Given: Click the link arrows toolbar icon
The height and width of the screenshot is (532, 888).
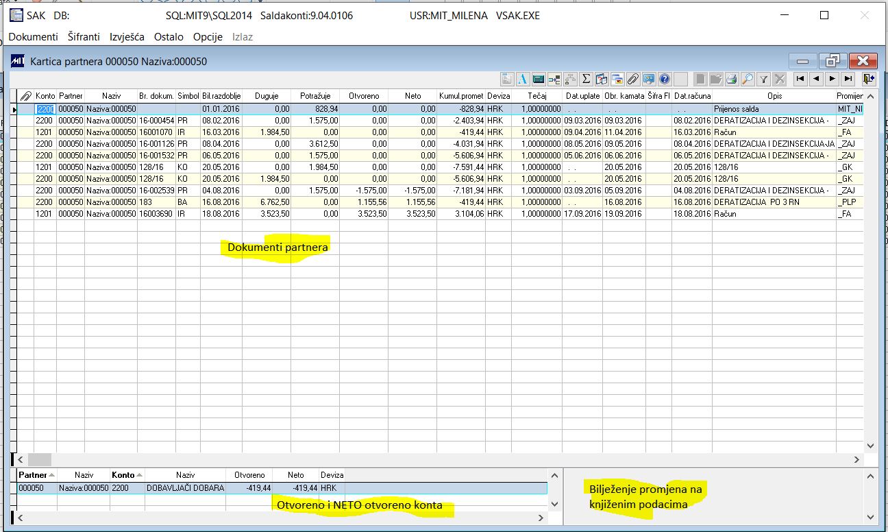Looking at the screenshot, I should pyautogui.click(x=554, y=79).
